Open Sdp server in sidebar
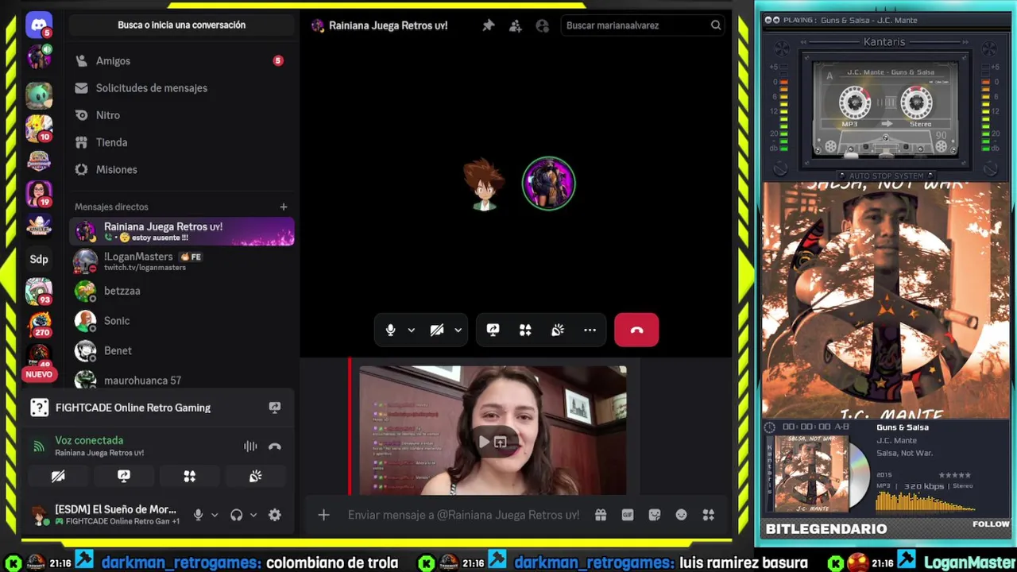 click(39, 259)
